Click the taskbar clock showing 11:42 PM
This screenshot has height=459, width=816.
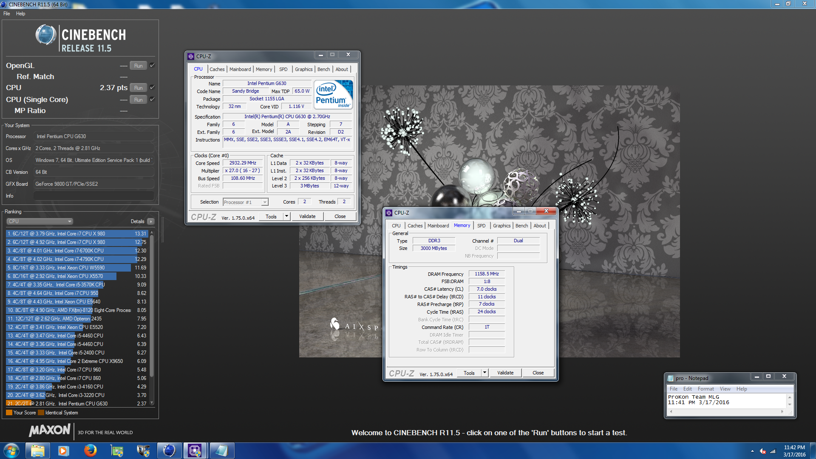[x=794, y=451]
